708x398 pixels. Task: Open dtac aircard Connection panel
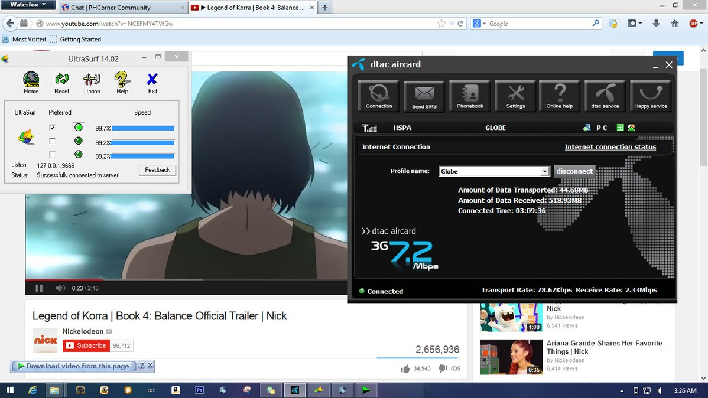378,96
